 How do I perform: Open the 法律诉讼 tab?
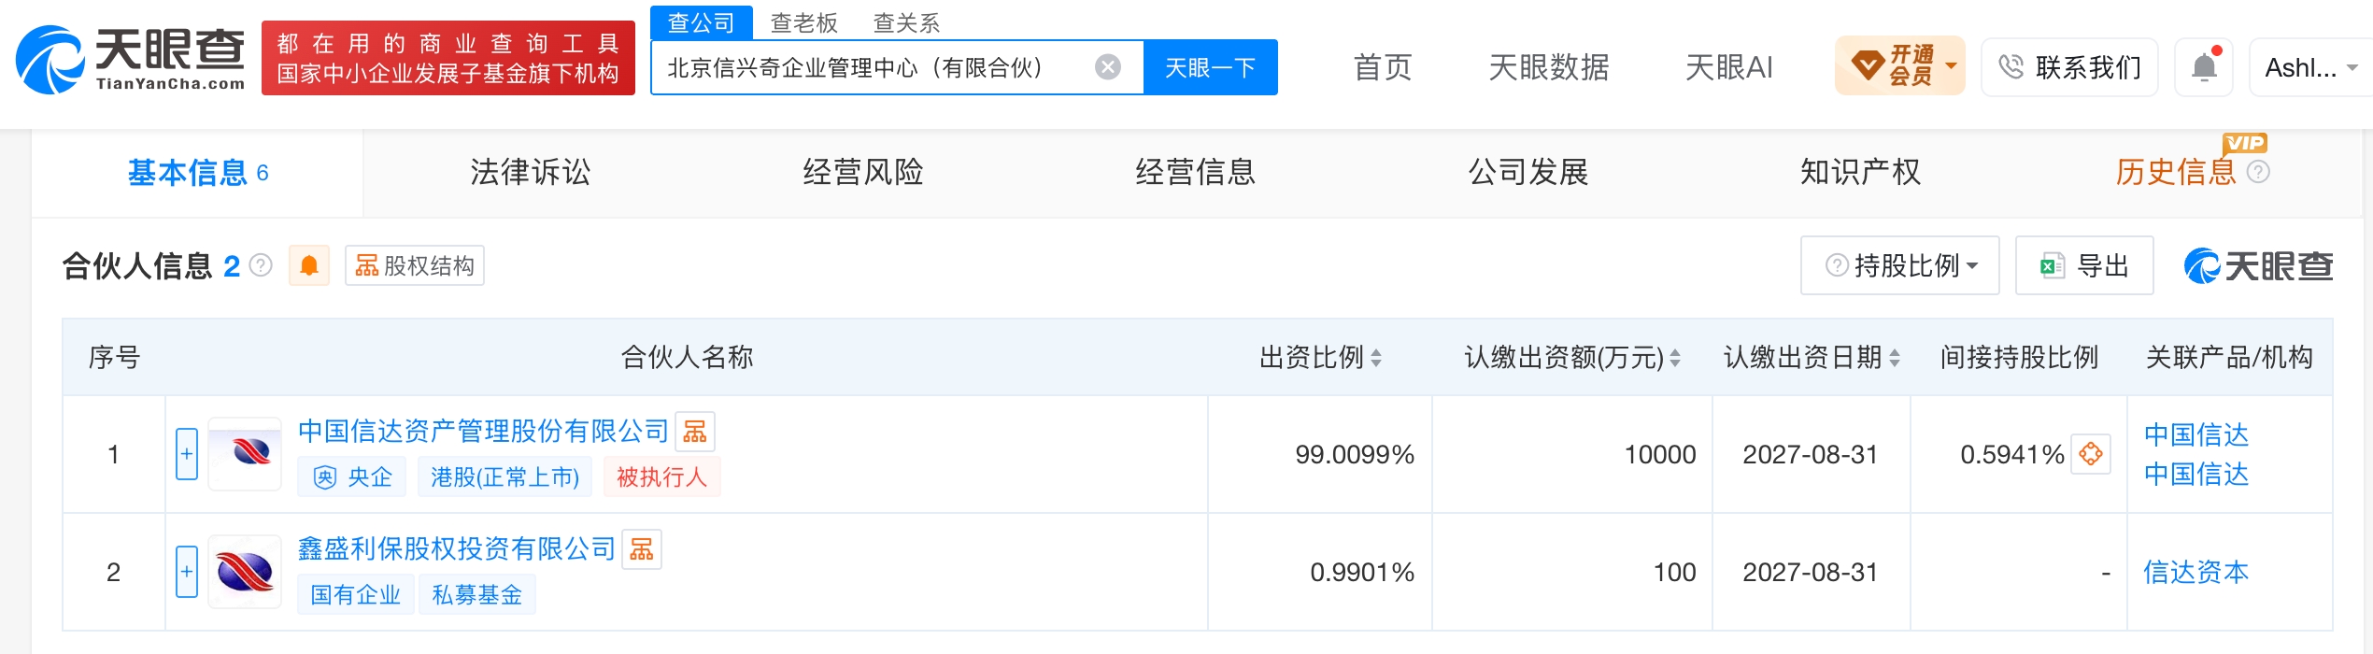[x=530, y=173]
